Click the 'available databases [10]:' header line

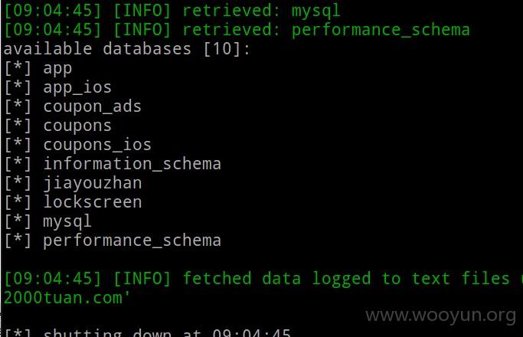[127, 49]
